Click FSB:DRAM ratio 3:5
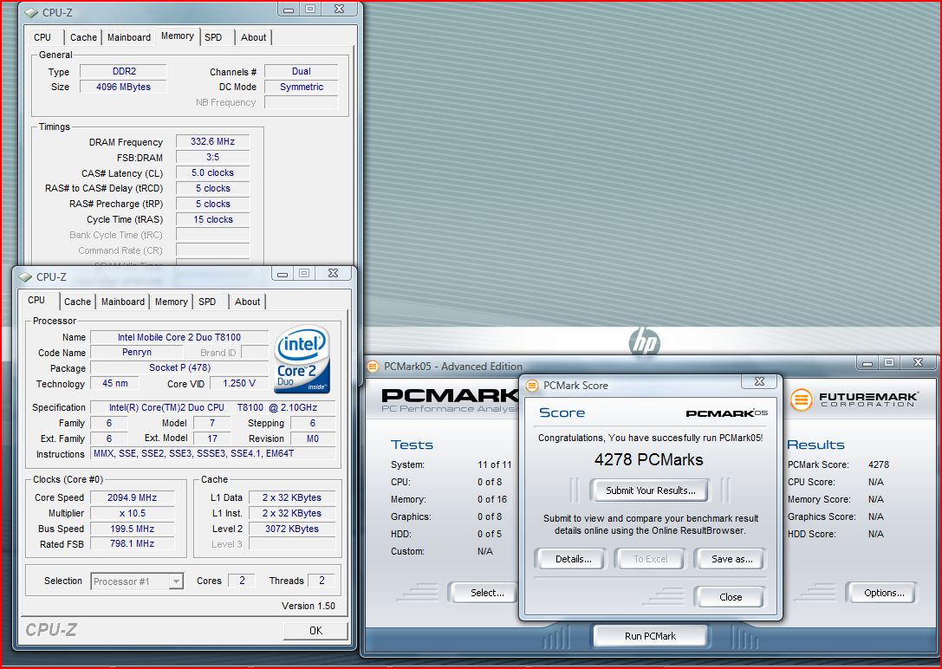The height and width of the screenshot is (669, 942). click(x=212, y=158)
